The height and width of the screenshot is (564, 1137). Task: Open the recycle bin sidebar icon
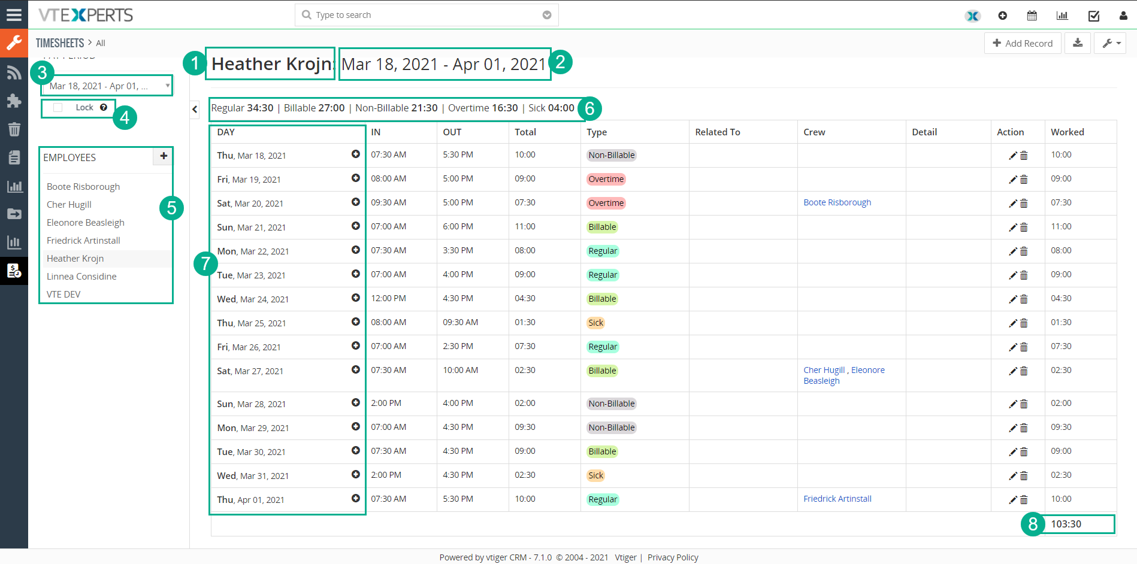14,129
